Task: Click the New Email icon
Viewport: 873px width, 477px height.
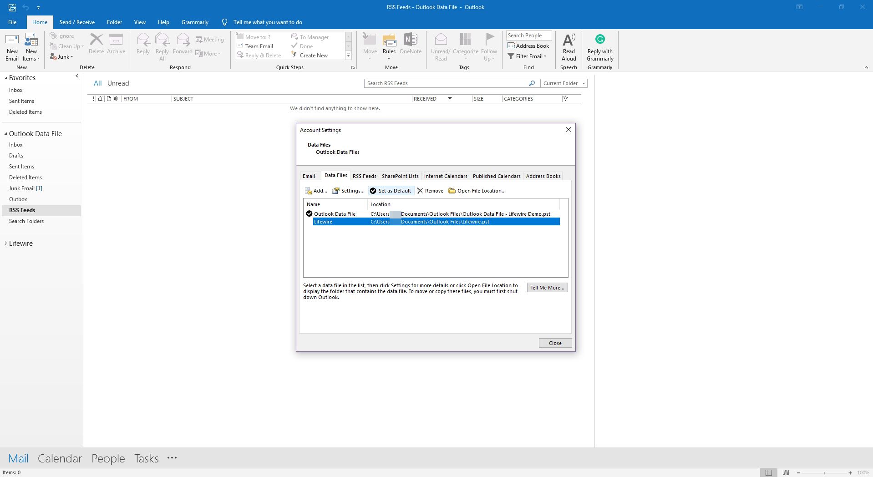Action: pyautogui.click(x=12, y=40)
